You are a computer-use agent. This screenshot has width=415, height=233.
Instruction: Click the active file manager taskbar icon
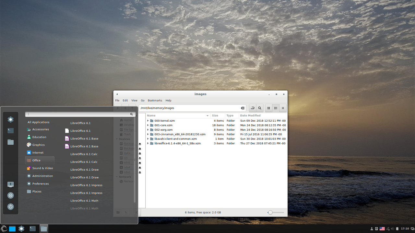point(44,229)
